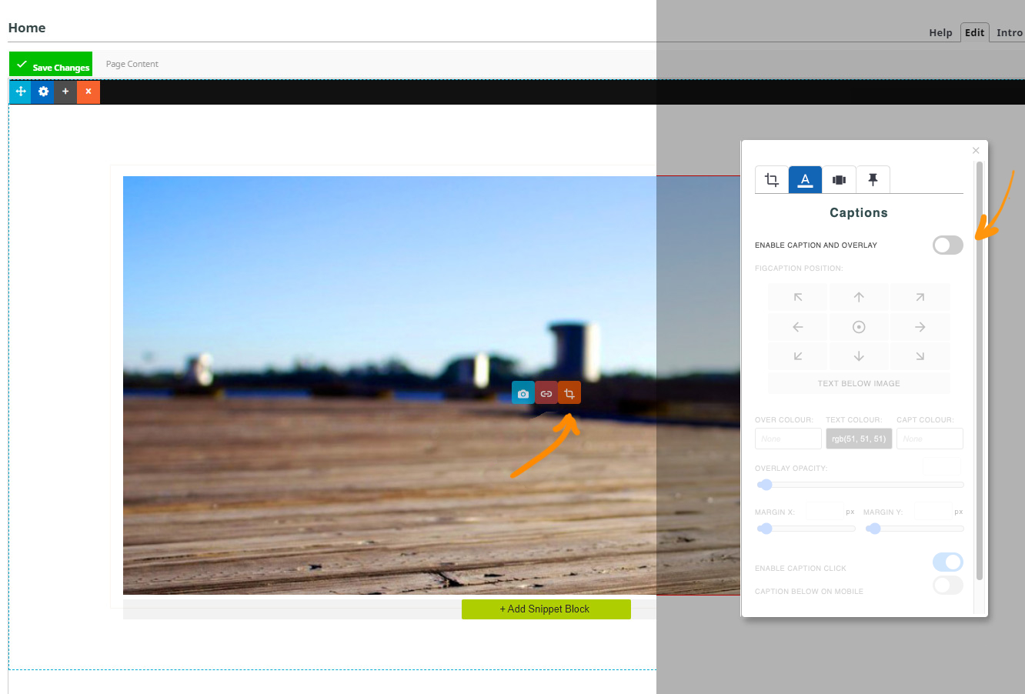Open the pin tab in image panel

pyautogui.click(x=873, y=180)
